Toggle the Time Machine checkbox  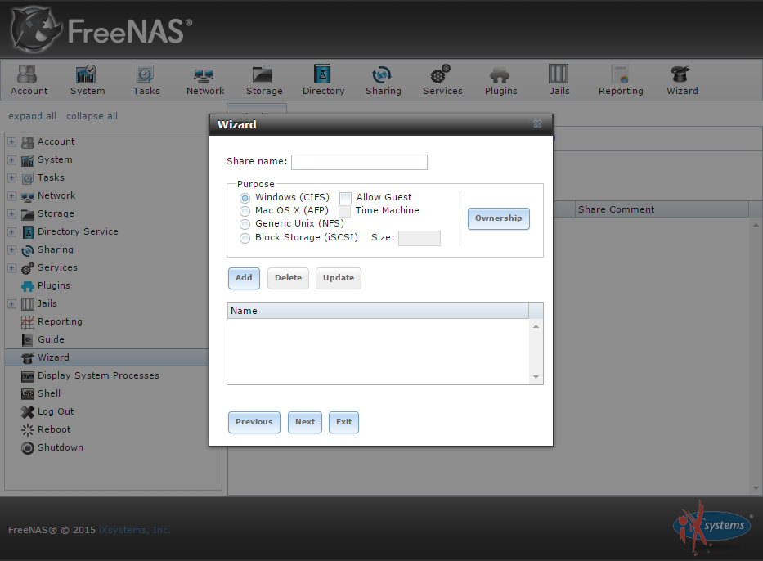pyautogui.click(x=344, y=211)
